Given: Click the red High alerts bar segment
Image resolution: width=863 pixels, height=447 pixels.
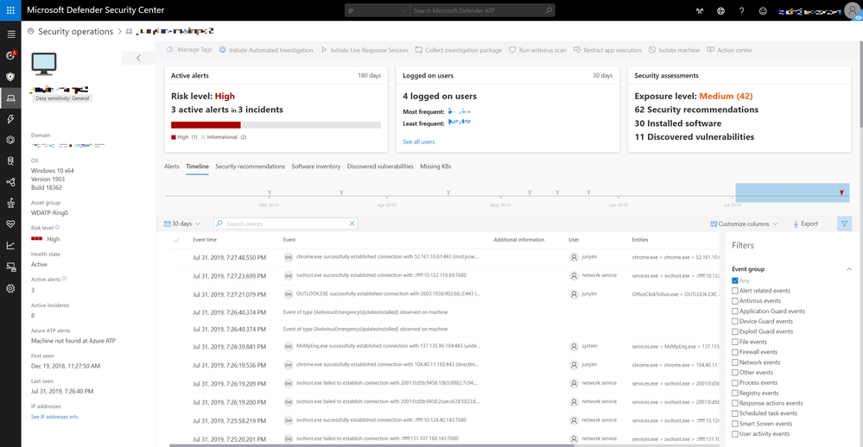Looking at the screenshot, I should coord(206,125).
